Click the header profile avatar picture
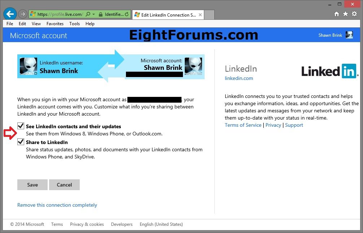 click(349, 35)
